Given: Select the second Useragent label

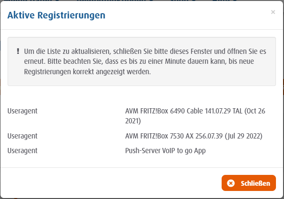Looking at the screenshot, I should point(23,136).
